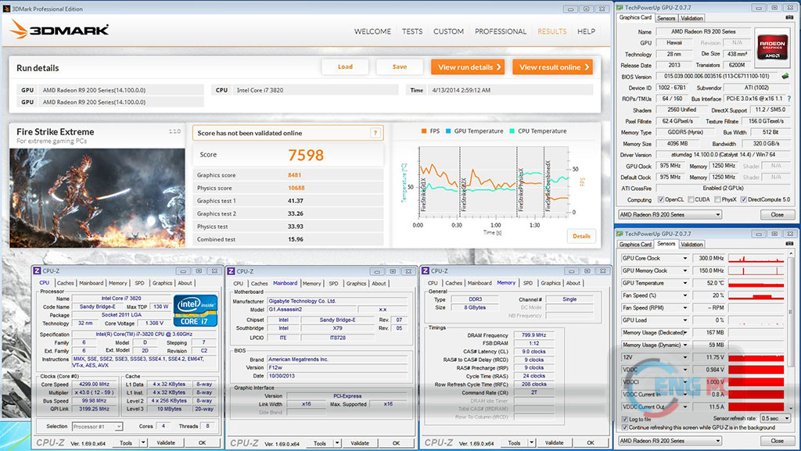Viewport: 801px width, 451px height.
Task: Click Tools button in CPU-Z Mainboard window
Action: click(x=320, y=443)
